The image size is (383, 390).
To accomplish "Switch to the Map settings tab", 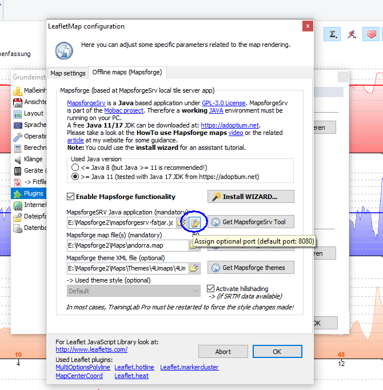I will (x=68, y=73).
